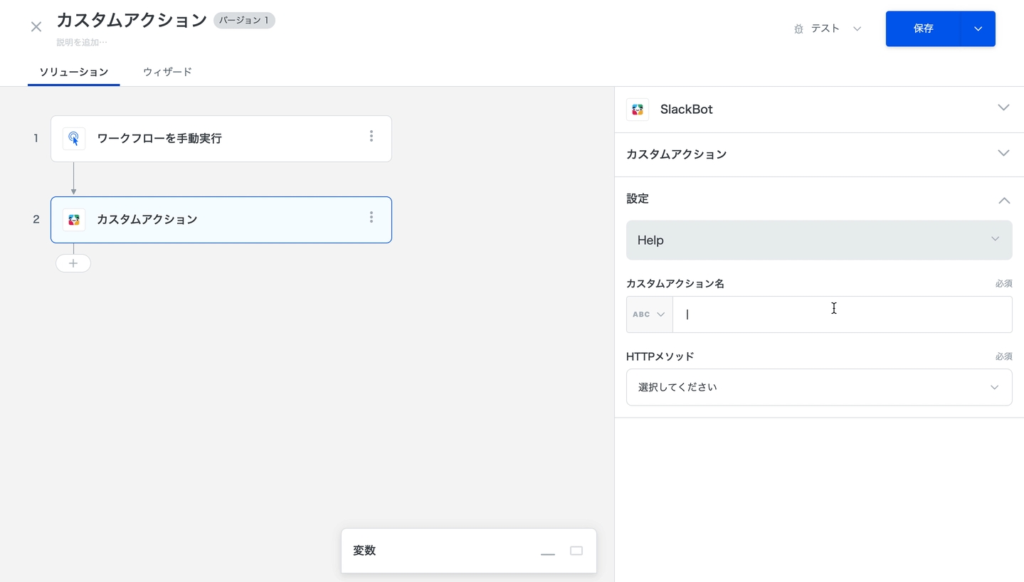1024x582 pixels.
Task: Close the custom action editor with X
Action: pyautogui.click(x=36, y=27)
